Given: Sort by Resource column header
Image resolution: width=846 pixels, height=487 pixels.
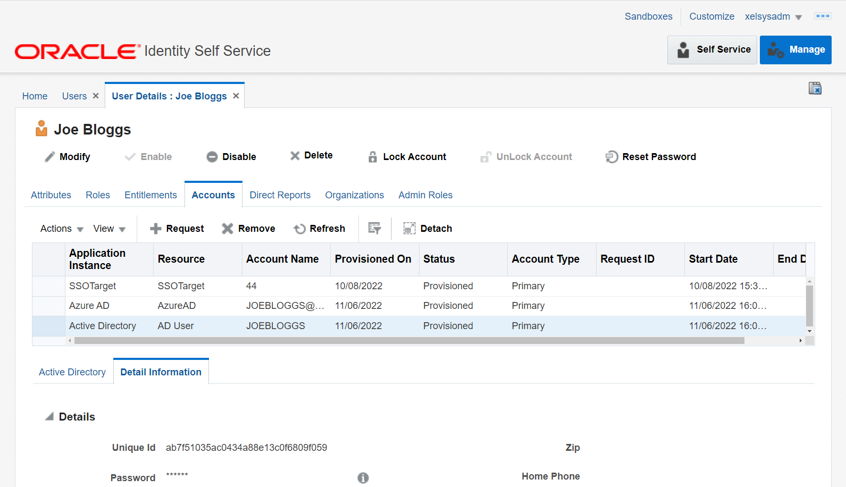Looking at the screenshot, I should [x=197, y=259].
